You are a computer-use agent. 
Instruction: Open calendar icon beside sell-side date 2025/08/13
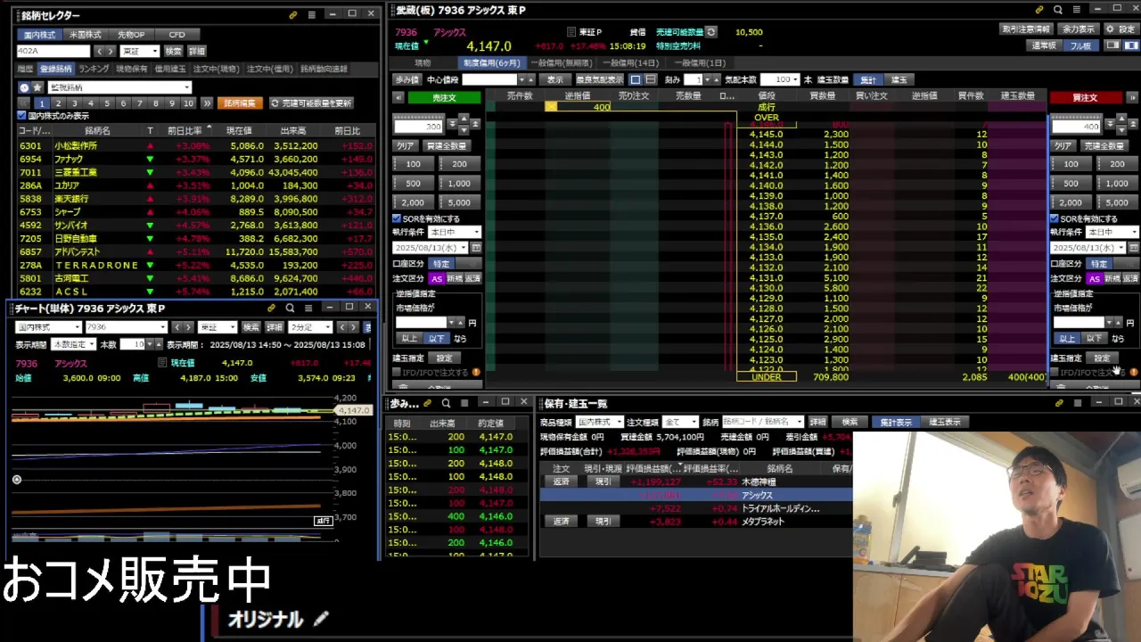[x=476, y=248]
